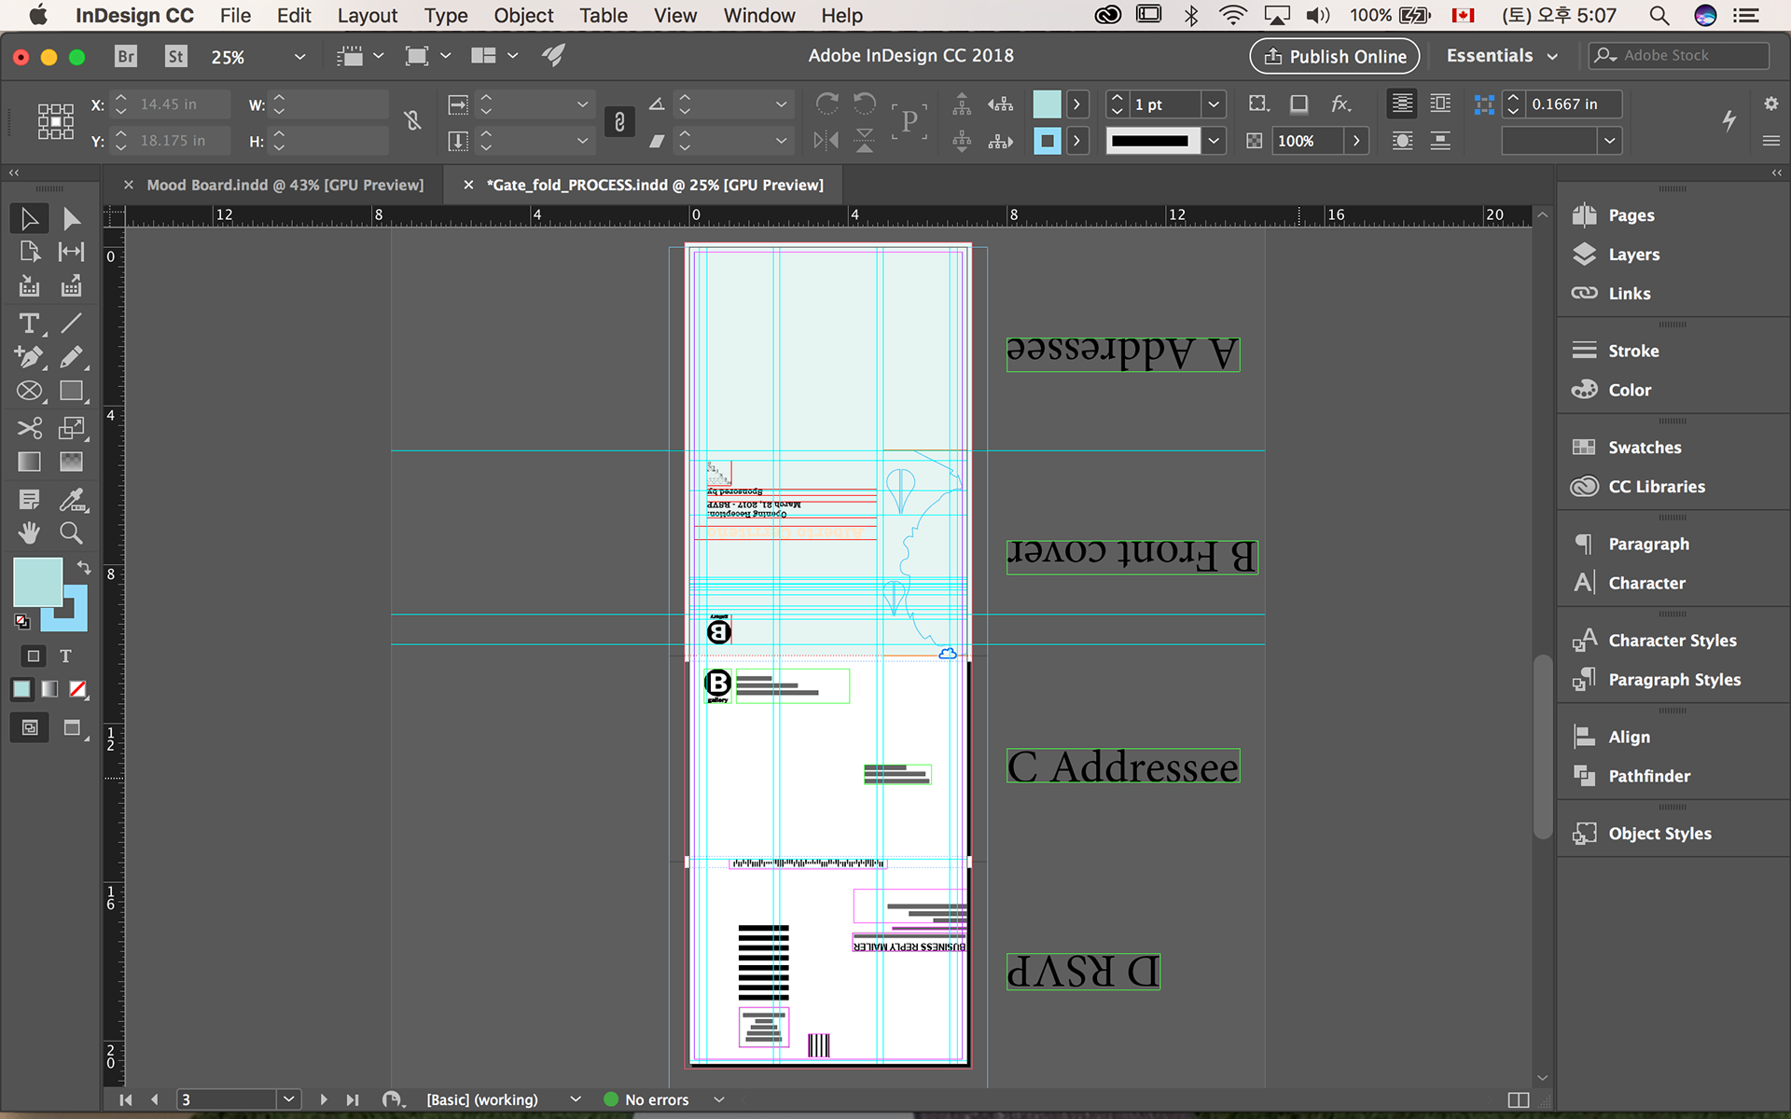Viewport: 1791px width, 1119px height.
Task: Pick the Eyedropper tool
Action: 72,500
